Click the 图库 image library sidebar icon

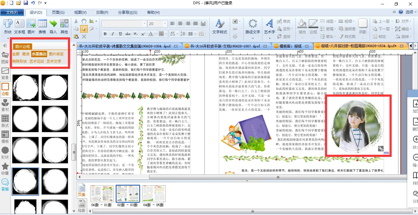pos(5,57)
